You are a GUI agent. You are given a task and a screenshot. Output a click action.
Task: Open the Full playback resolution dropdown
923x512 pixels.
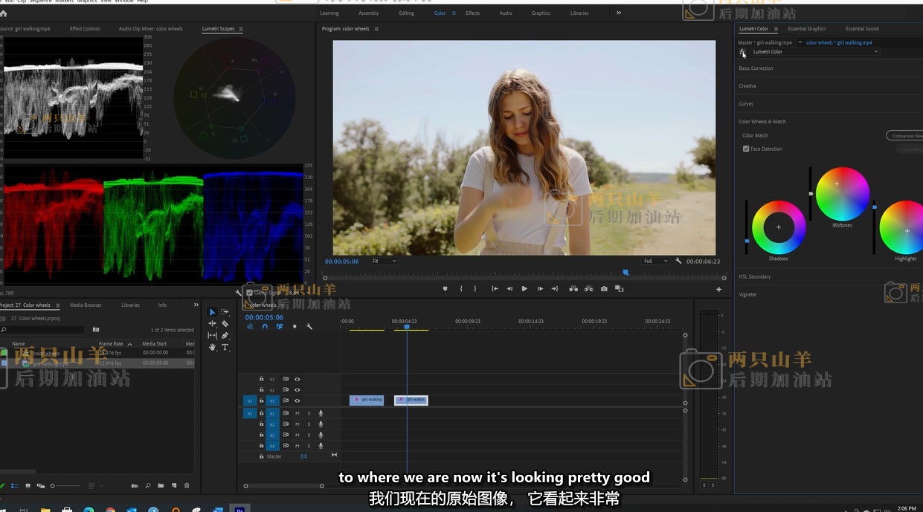click(x=655, y=262)
